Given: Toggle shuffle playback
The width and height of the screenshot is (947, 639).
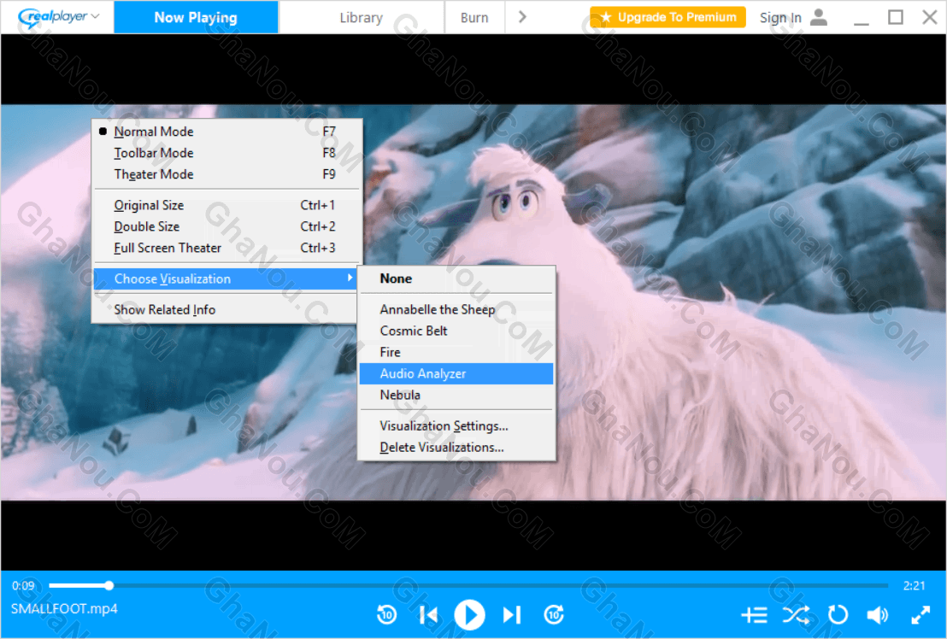Looking at the screenshot, I should click(x=796, y=615).
